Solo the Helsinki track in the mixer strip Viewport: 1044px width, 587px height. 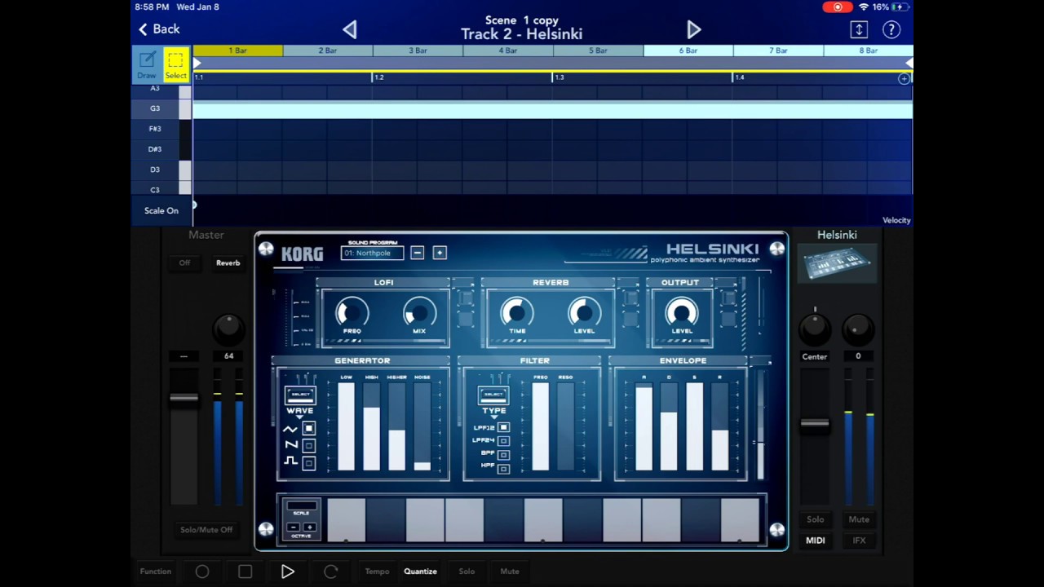pos(816,519)
